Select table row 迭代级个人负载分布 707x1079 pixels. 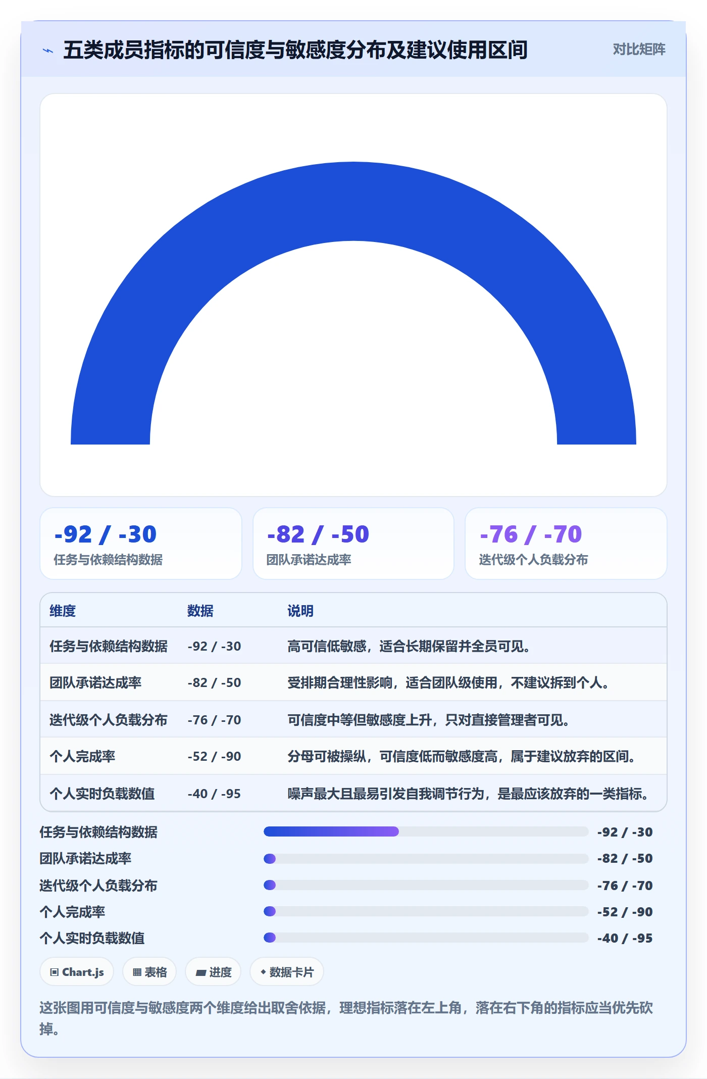(x=353, y=719)
